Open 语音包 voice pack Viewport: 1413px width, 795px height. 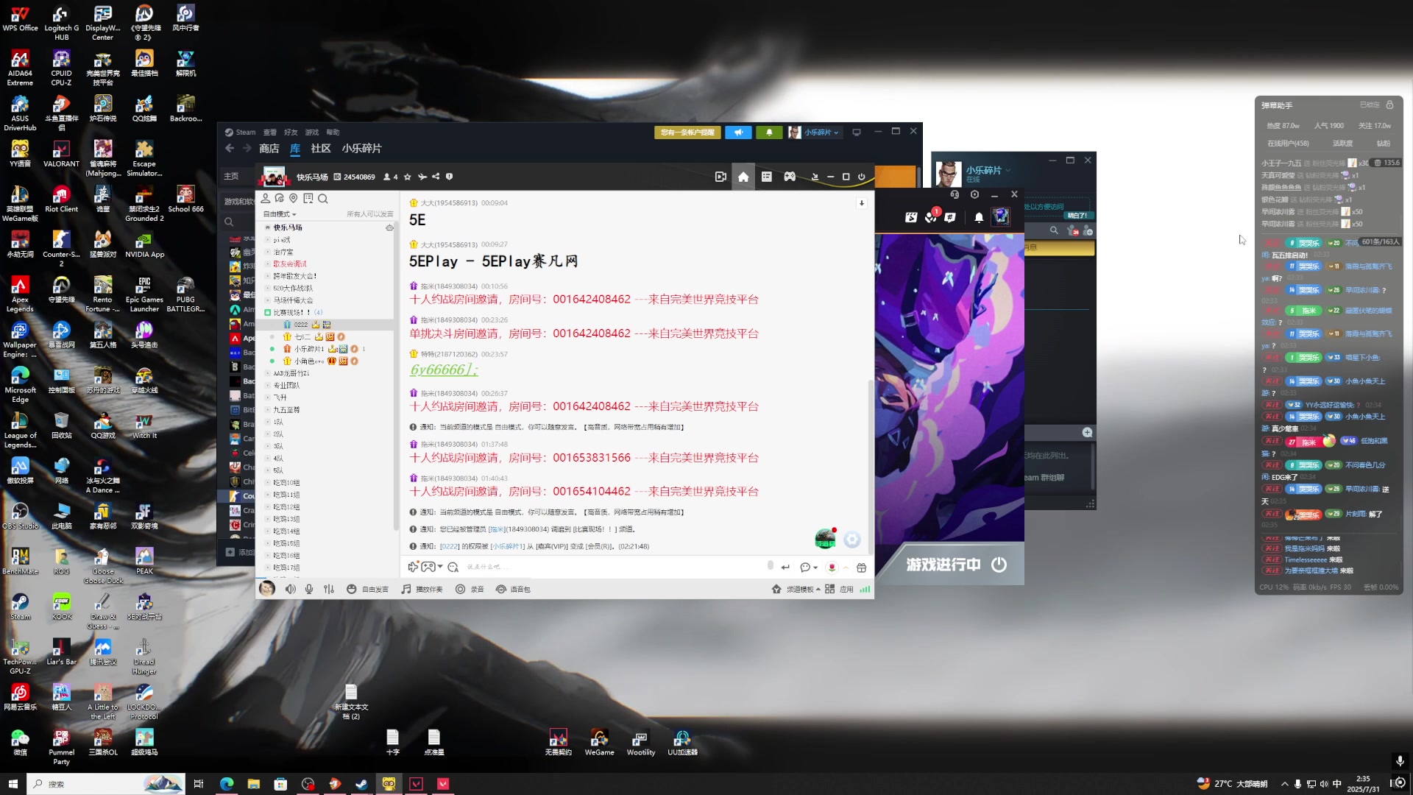(x=513, y=589)
